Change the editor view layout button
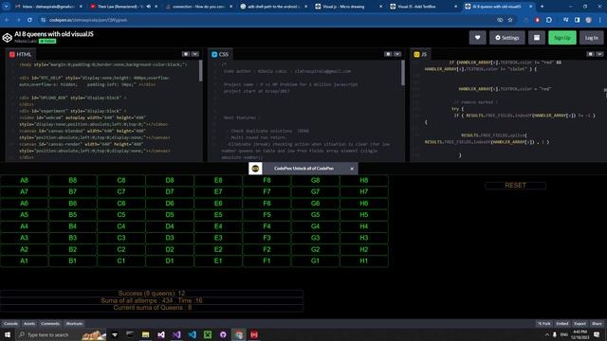Viewport: 607px width, 341px height. [537, 38]
